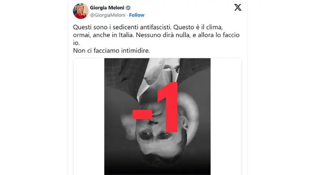This screenshot has height=175, width=312.
Task: Click the red -1 graphic on the image
Action: (x=155, y=107)
